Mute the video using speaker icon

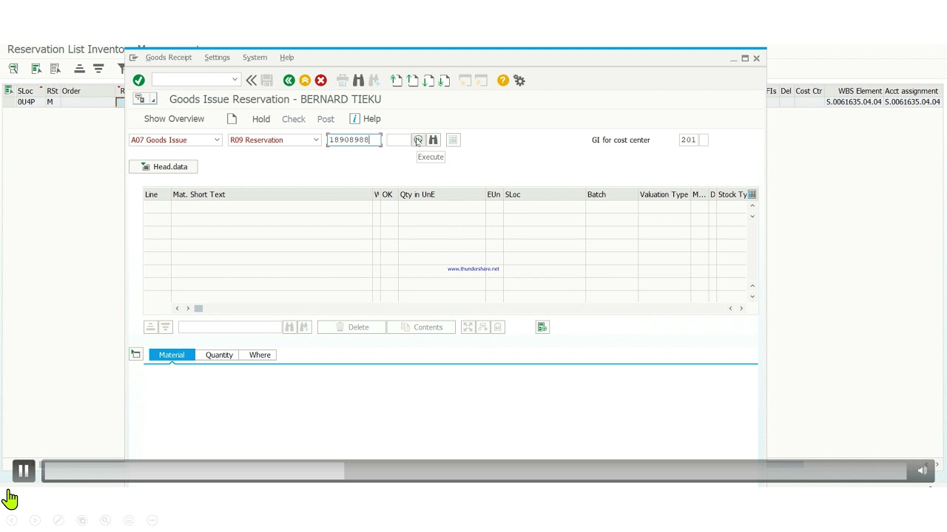[923, 471]
